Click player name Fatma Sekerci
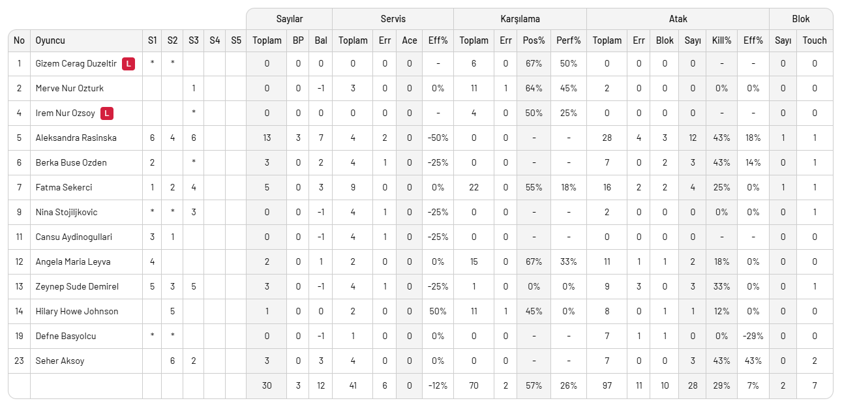This screenshot has width=842, height=403. pyautogui.click(x=64, y=188)
